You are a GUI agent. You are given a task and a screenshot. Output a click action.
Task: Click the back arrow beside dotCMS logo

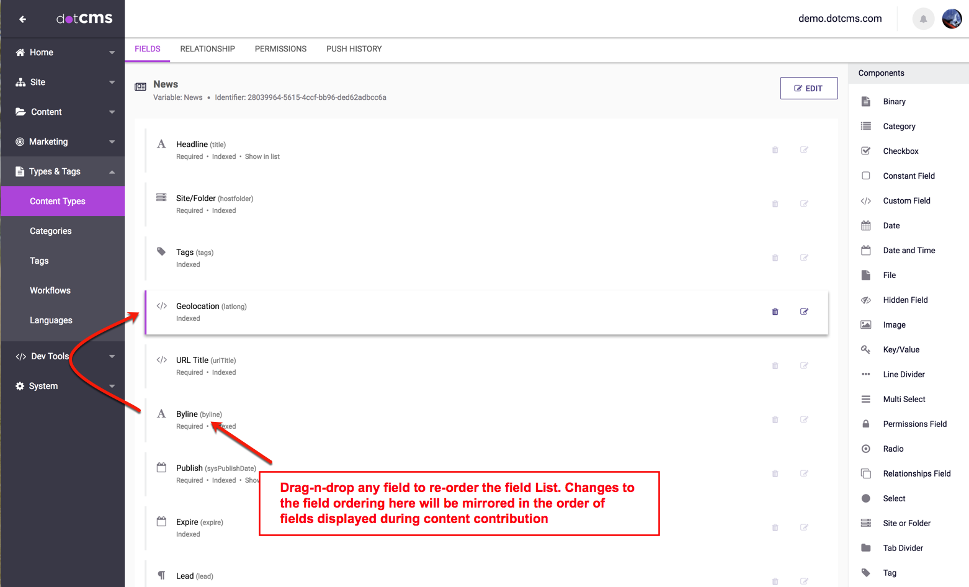(x=22, y=19)
